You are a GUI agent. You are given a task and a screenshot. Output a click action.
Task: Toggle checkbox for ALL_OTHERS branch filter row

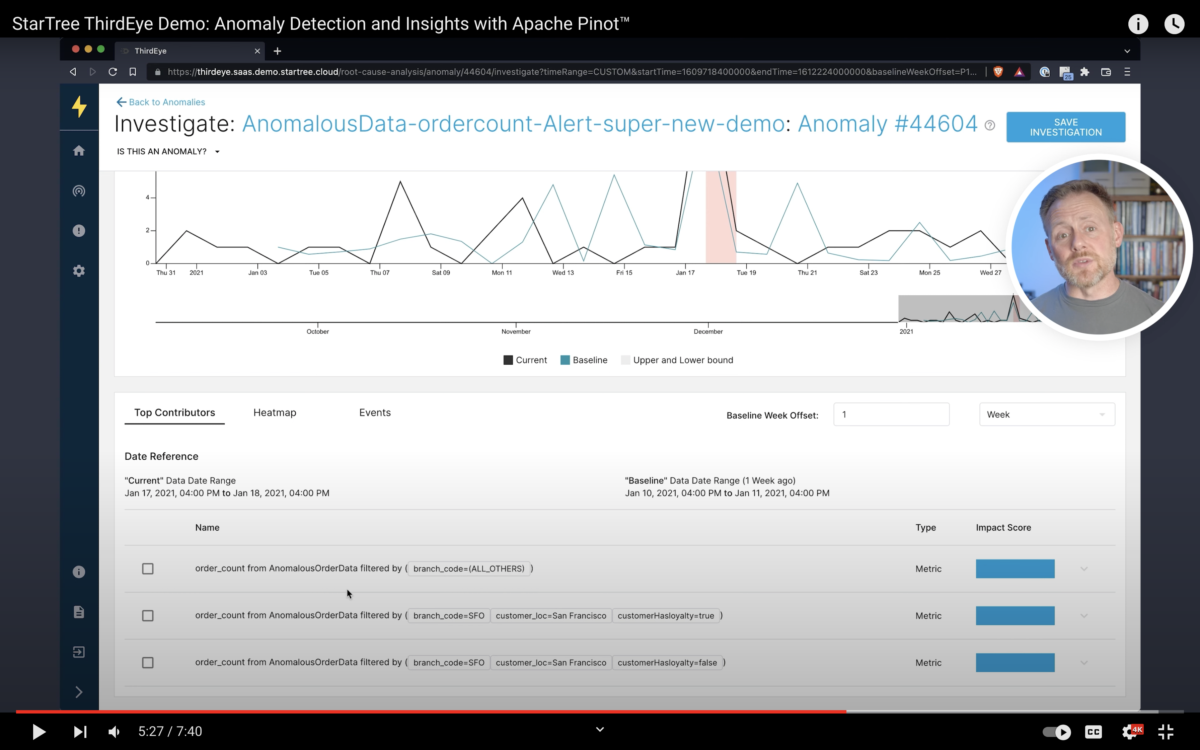pyautogui.click(x=147, y=568)
